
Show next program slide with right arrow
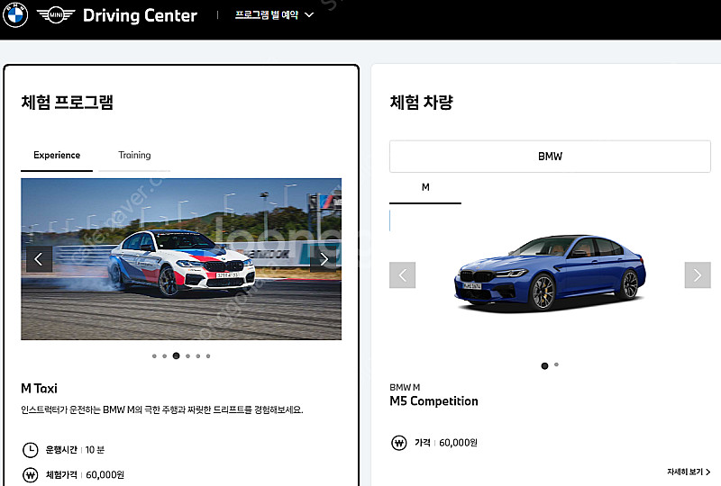coord(324,259)
